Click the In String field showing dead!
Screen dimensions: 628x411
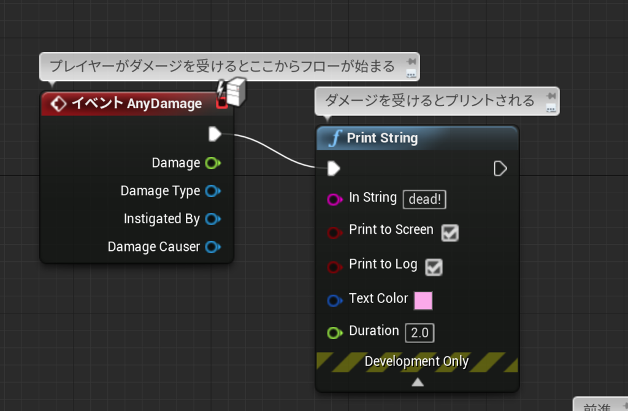point(424,199)
